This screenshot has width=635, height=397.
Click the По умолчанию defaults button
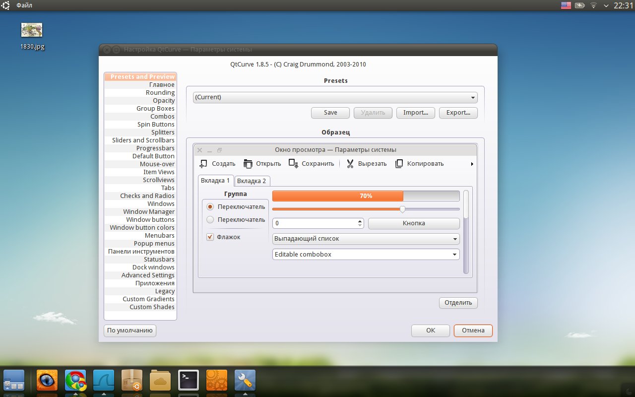coord(130,331)
